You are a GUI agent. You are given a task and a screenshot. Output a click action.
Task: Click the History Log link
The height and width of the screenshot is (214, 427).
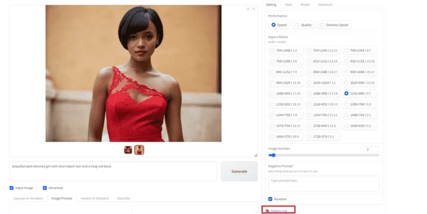coord(278,210)
